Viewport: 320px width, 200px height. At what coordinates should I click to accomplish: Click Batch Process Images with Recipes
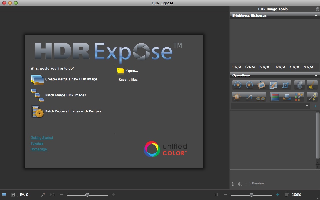tap(73, 111)
